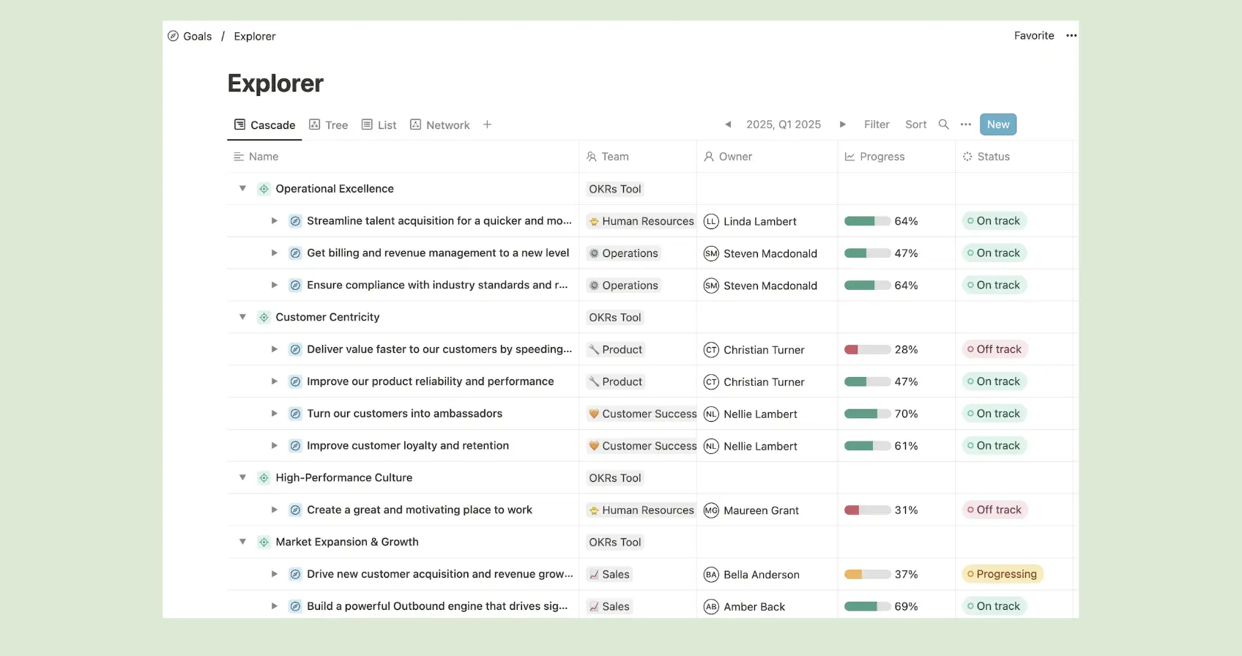Click On track status for Build a powerful Outbound
This screenshot has width=1242, height=656.
coord(994,606)
